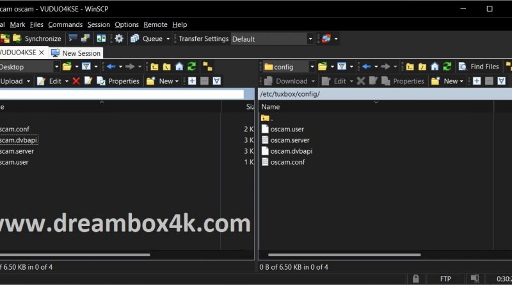Go to local root directory icon
The height and width of the screenshot is (285, 512).
click(167, 67)
